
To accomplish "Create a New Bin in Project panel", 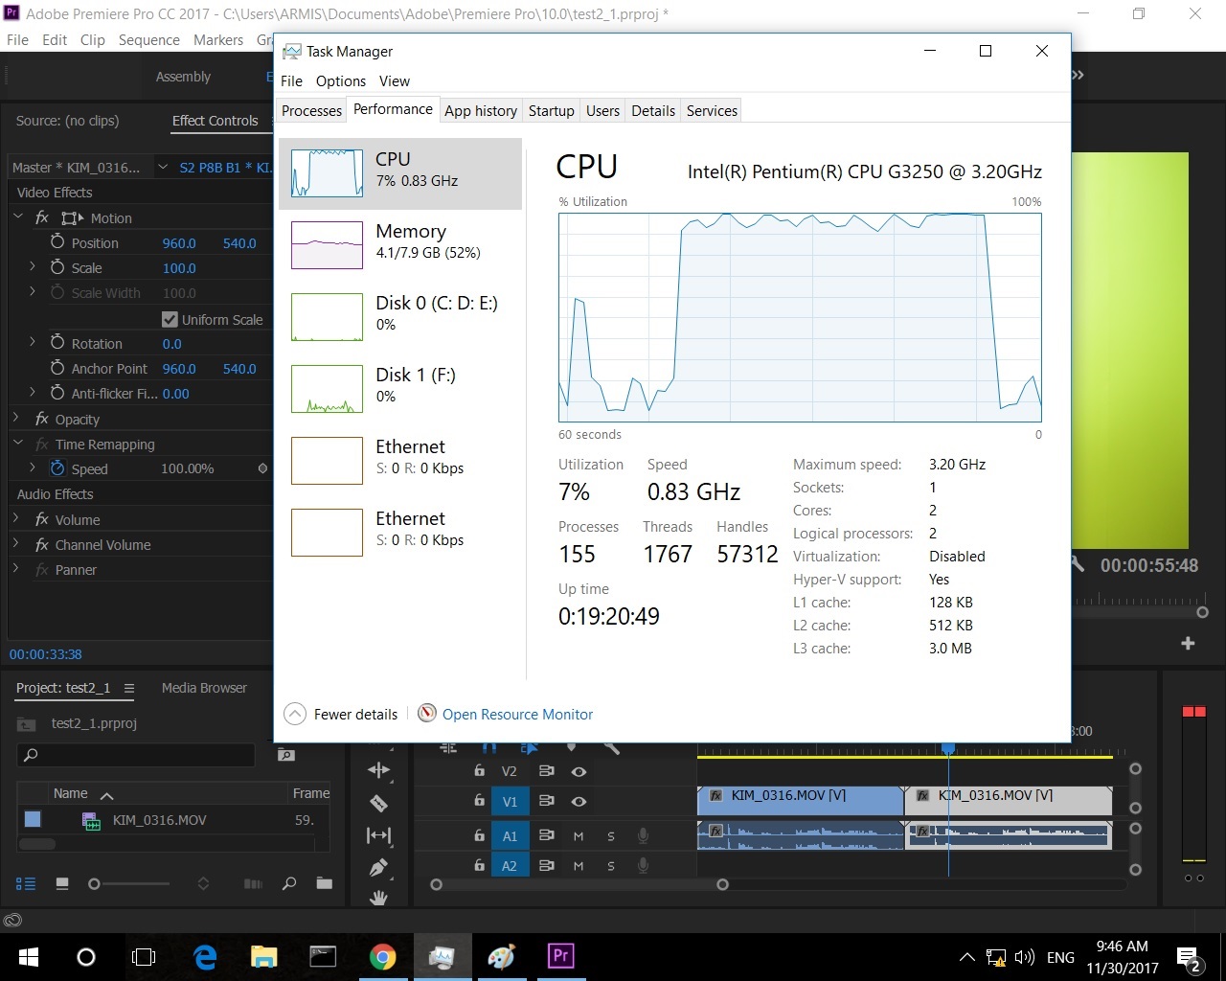I will click(x=325, y=883).
